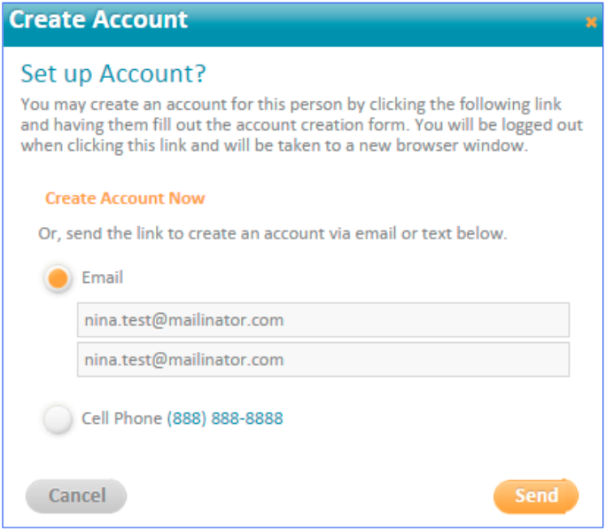The height and width of the screenshot is (531, 606).
Task: Dismiss the Create Account popup via X
Action: (x=591, y=22)
